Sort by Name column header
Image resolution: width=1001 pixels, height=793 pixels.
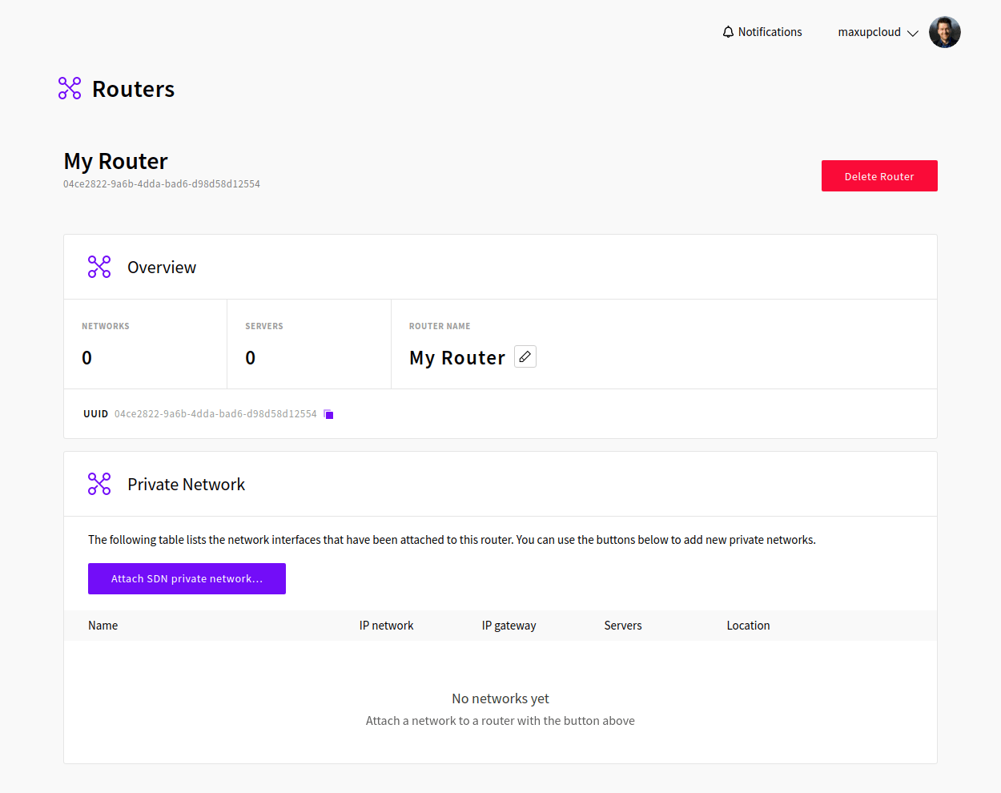(x=103, y=626)
